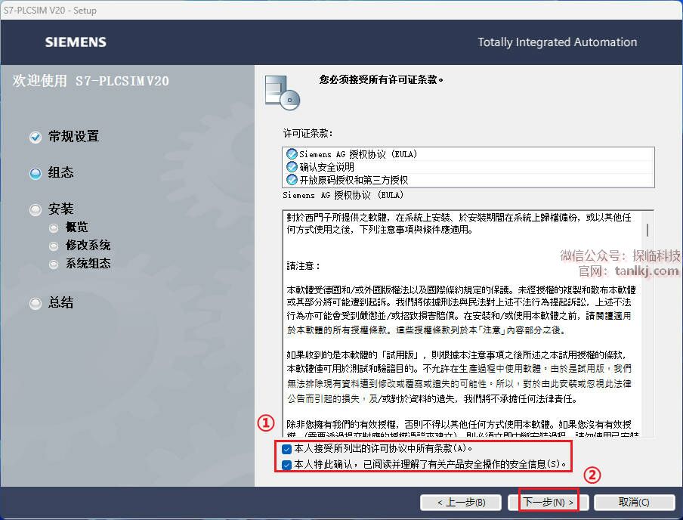
Task: Click the 下一步(N) next button
Action: (x=548, y=502)
